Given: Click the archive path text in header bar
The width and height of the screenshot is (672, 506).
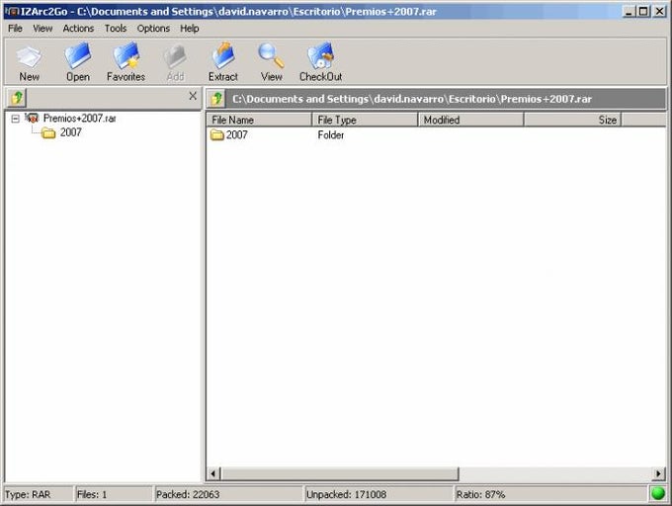Looking at the screenshot, I should [412, 99].
